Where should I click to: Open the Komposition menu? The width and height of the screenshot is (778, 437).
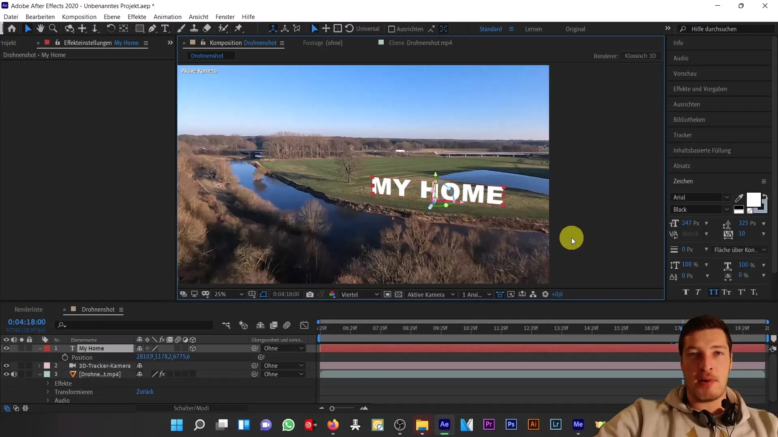(79, 17)
